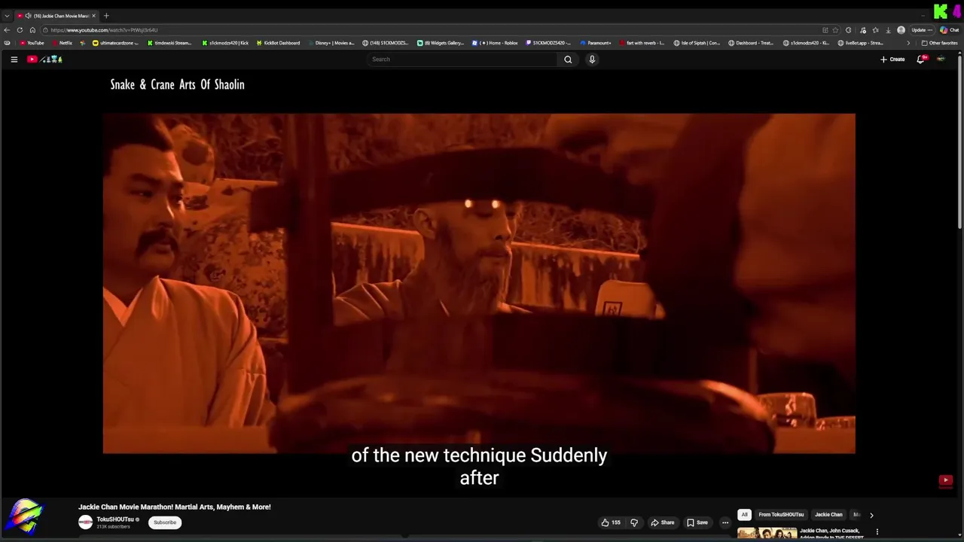Click the Create button
The width and height of the screenshot is (964, 542).
point(892,59)
